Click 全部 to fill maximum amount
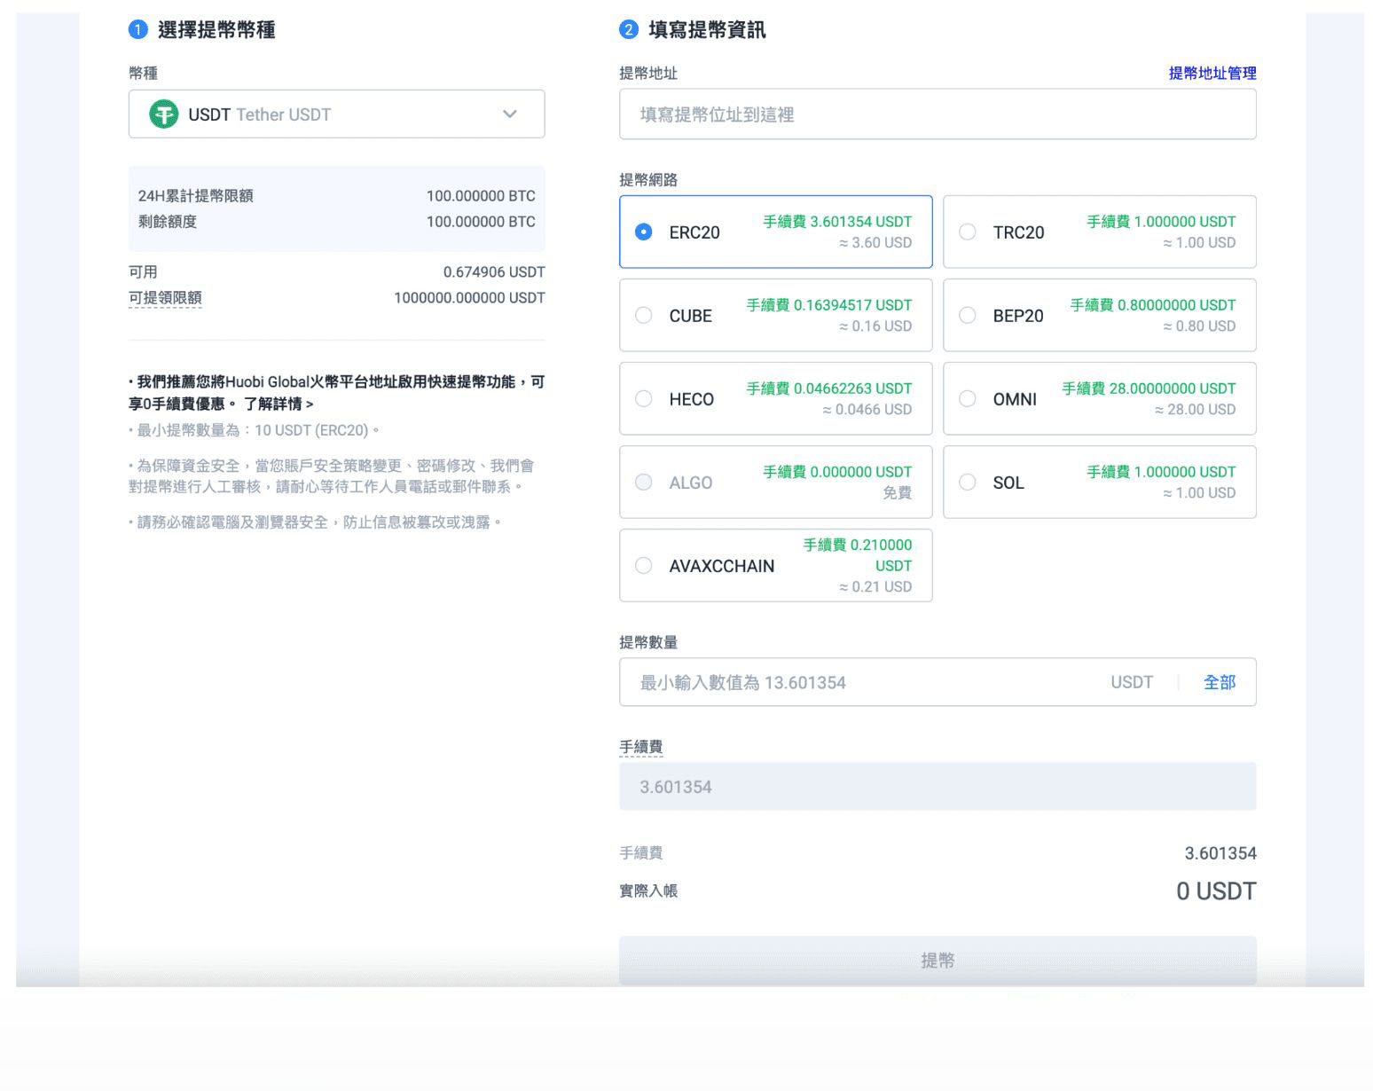This screenshot has width=1373, height=1091. (x=1220, y=682)
